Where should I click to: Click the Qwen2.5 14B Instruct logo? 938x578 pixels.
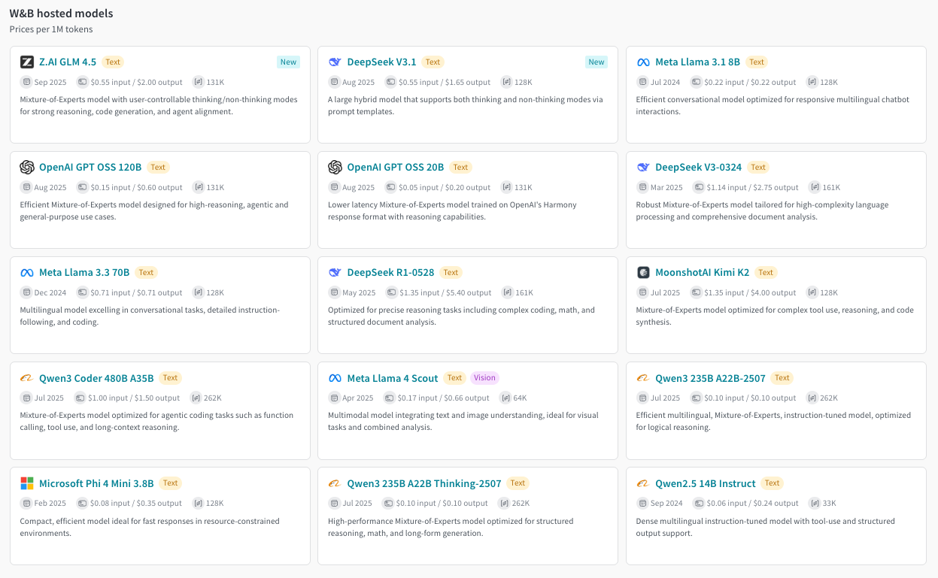[643, 483]
